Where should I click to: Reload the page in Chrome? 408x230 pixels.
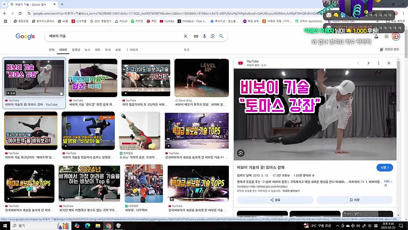[x=20, y=13]
